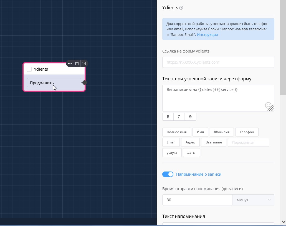Insert the Телефон variable
The width and height of the screenshot is (286, 226).
247,132
